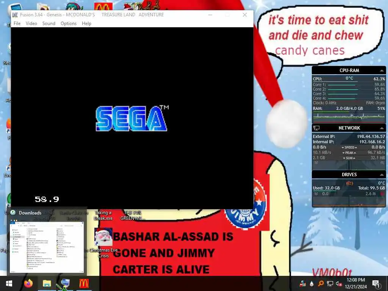
Task: Click the network monitor icon in NETWORK header
Action: click(x=316, y=128)
